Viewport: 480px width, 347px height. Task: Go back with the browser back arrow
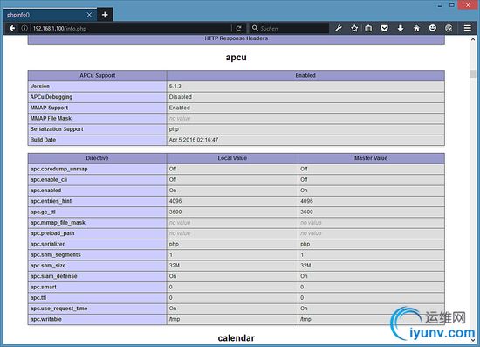coord(12,29)
